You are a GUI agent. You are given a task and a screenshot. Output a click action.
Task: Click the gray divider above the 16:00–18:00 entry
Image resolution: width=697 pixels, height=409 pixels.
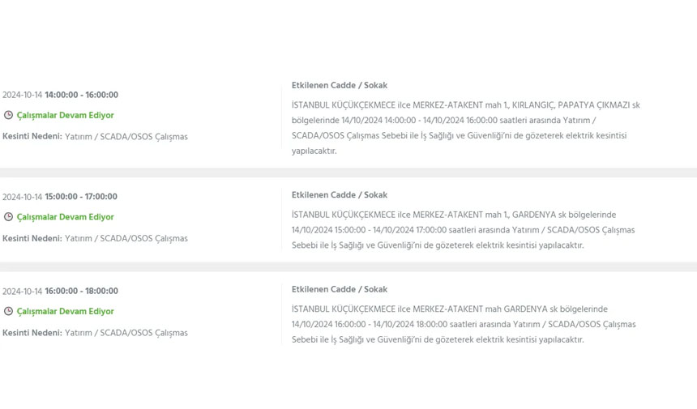pos(348,267)
